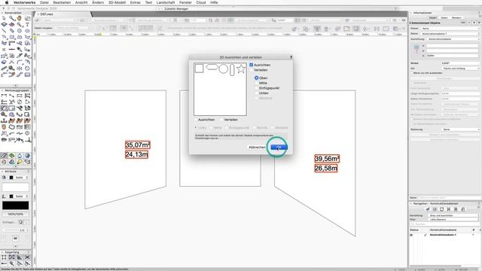Choose the Einfügepunkt radio option
Screen dimensions: 482x271
coord(256,88)
